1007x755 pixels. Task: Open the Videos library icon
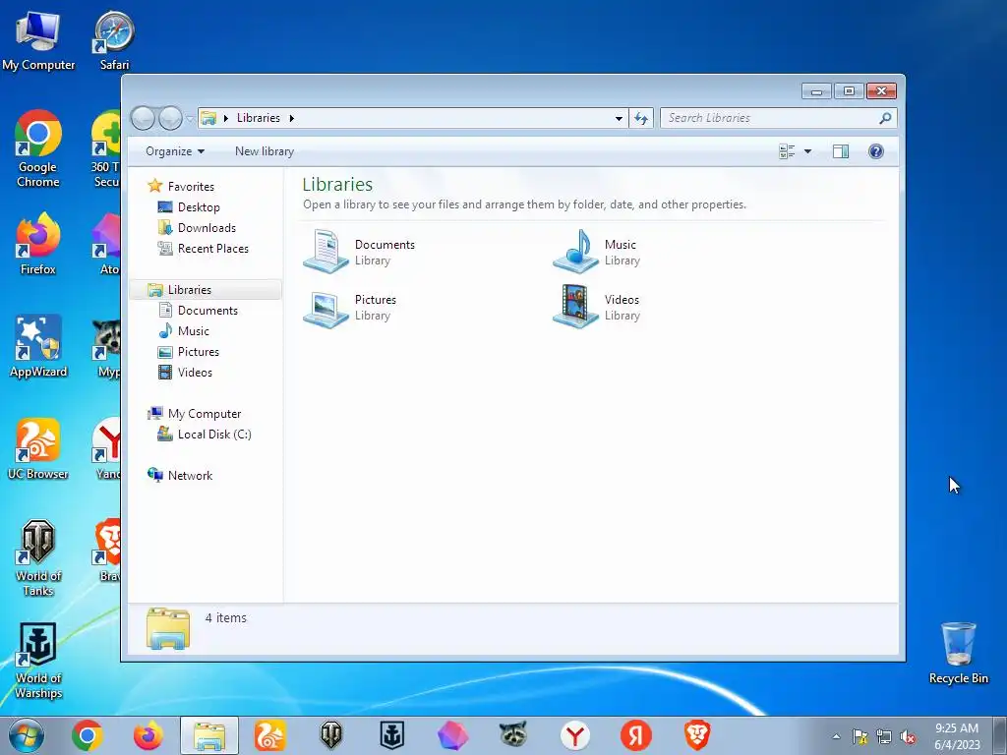[575, 308]
